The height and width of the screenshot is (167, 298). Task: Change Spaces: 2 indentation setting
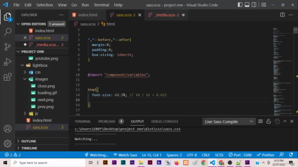tap(174, 155)
